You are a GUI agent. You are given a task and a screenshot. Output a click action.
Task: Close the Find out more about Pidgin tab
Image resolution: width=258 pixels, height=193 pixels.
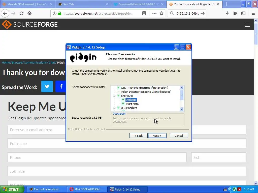(218, 4)
